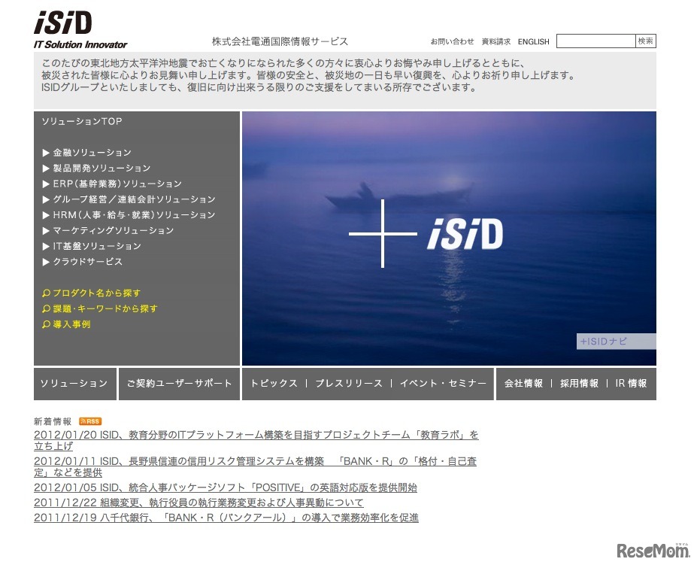This screenshot has height=568, width=700.
Task: Select the 会社情報 menu item
Action: pos(523,384)
